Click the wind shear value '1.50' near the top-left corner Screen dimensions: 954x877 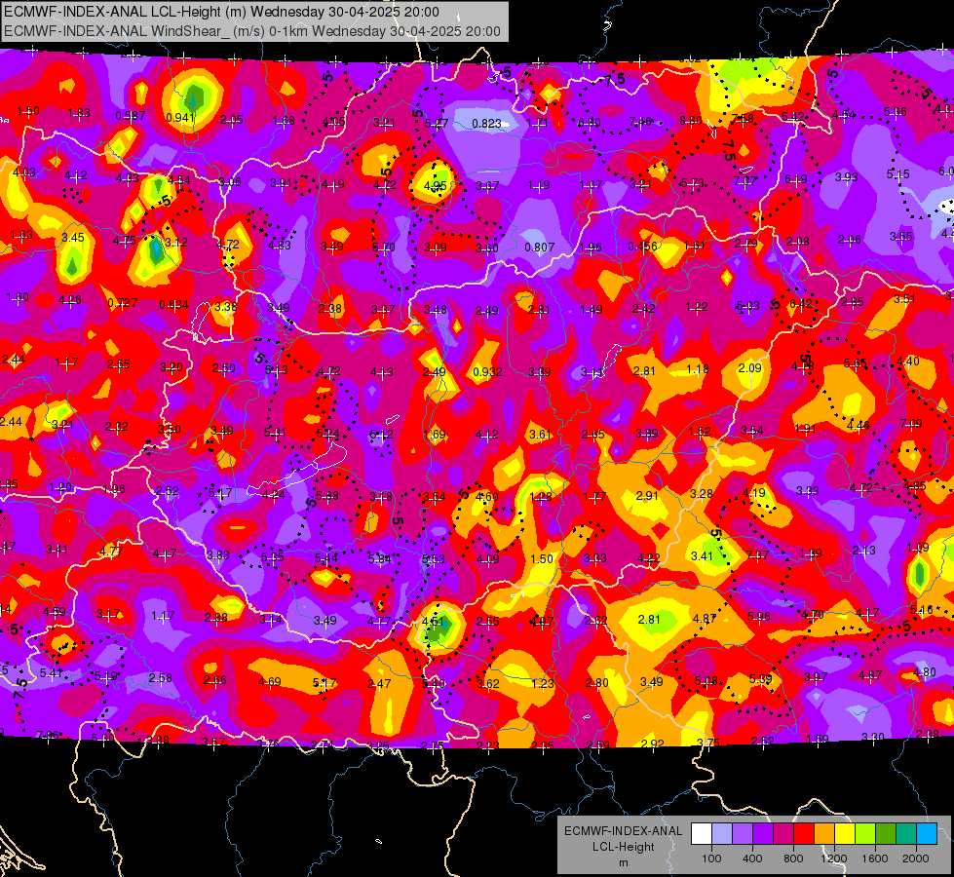[28, 111]
